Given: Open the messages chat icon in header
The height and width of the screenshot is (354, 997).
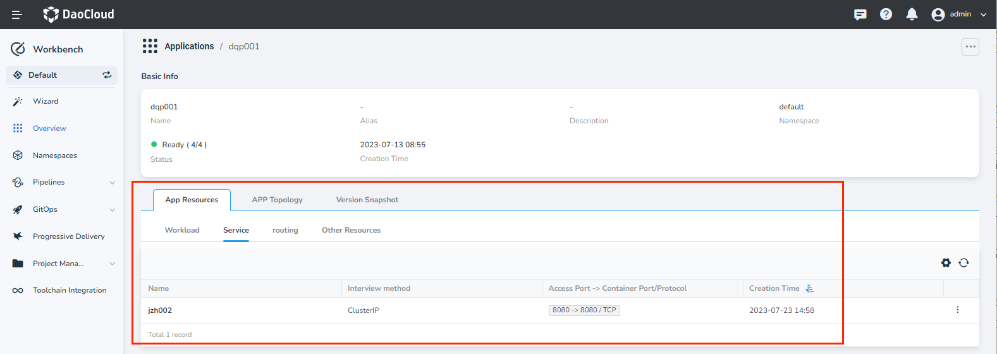Looking at the screenshot, I should tap(860, 15).
